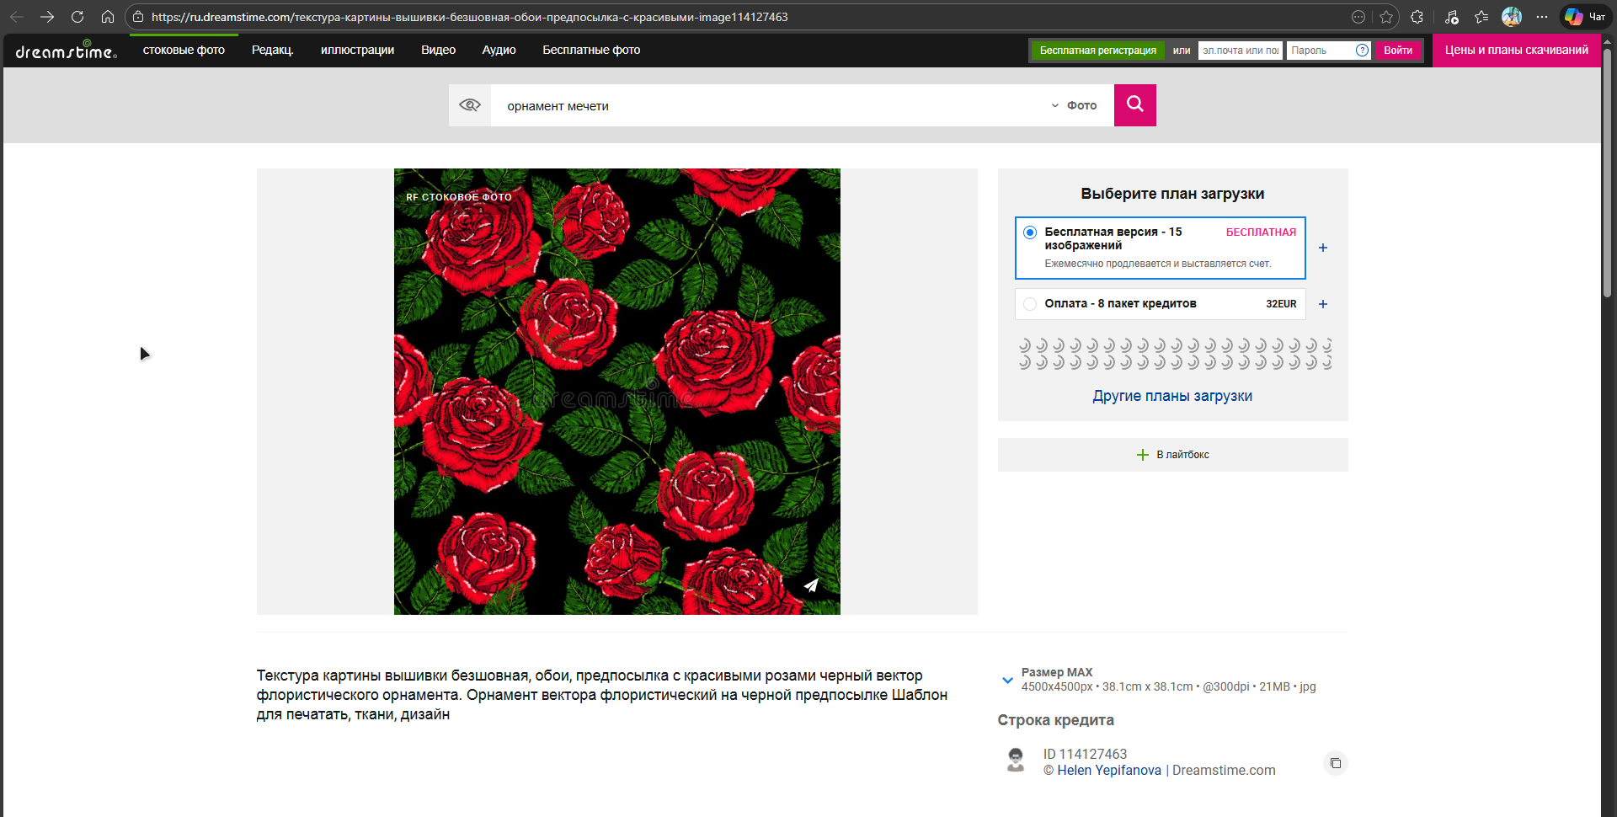Click the RF СТОКОВОЕ ФОТО label
1617x817 pixels.
(459, 197)
